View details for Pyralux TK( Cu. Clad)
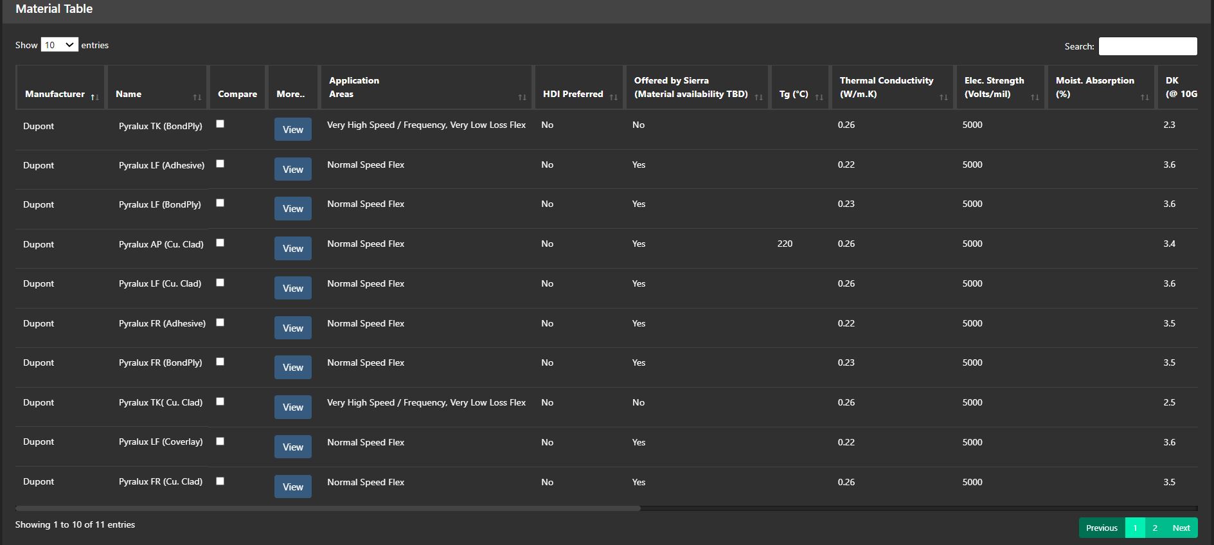 (x=293, y=407)
